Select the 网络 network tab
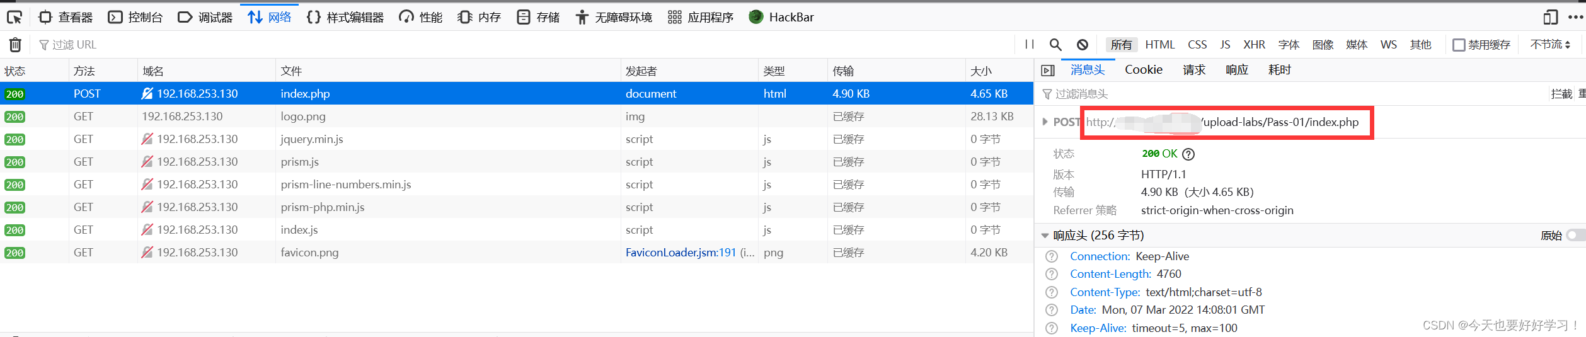Viewport: 1586px width, 337px height. pos(270,17)
